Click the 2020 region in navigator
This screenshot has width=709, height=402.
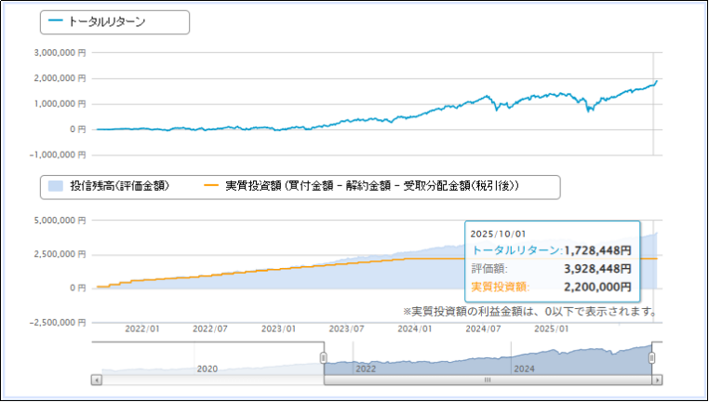pos(207,368)
